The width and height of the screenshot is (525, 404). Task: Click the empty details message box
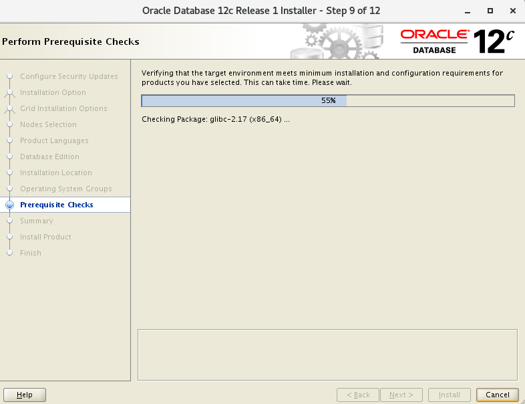[x=327, y=355]
